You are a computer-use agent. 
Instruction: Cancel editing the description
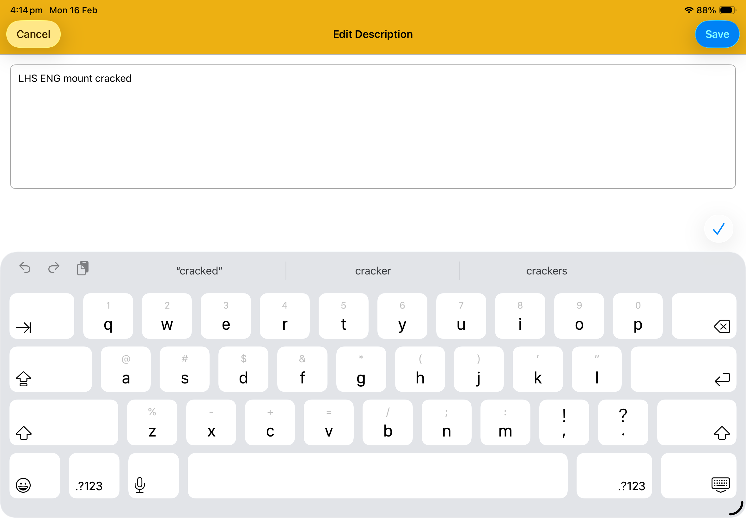[34, 34]
